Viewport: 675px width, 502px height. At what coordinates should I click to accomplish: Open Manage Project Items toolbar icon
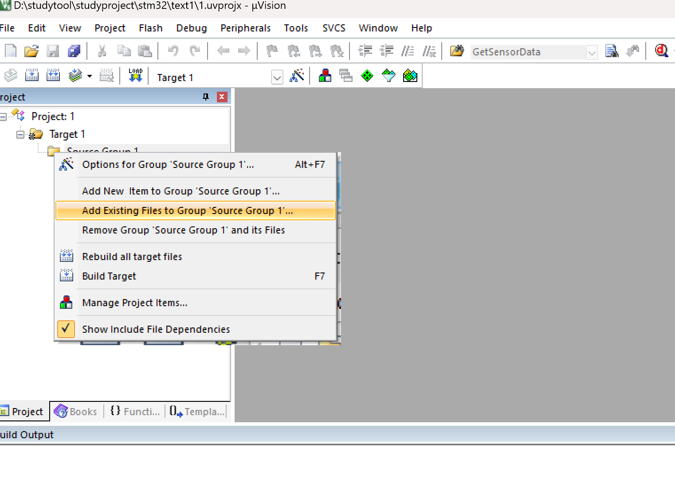point(325,76)
